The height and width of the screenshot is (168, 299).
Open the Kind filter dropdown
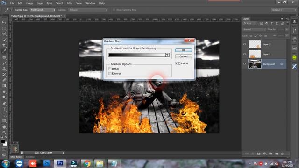250,24
